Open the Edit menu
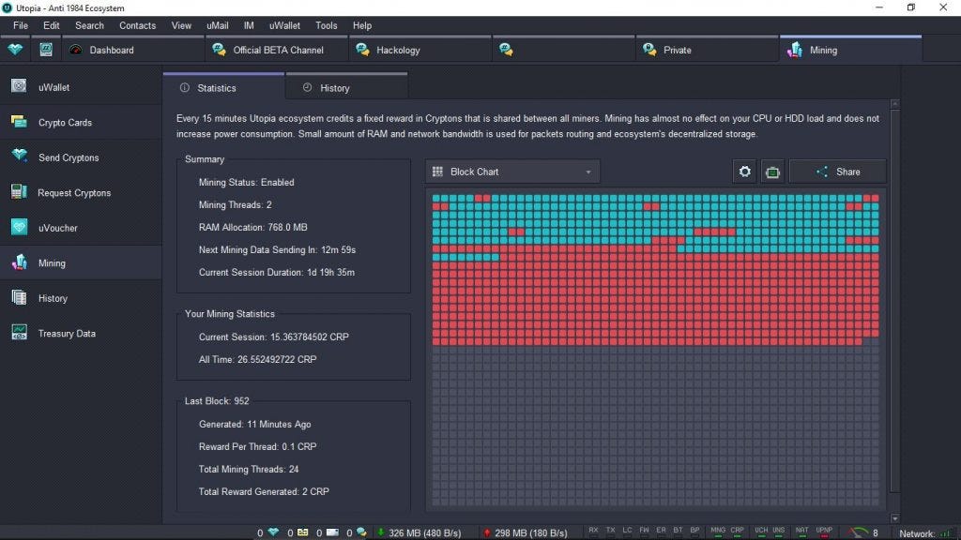This screenshot has width=961, height=540. [x=52, y=25]
